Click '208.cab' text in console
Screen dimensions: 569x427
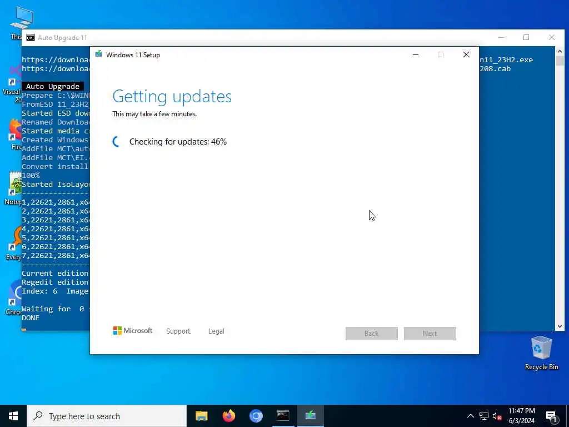[495, 68]
